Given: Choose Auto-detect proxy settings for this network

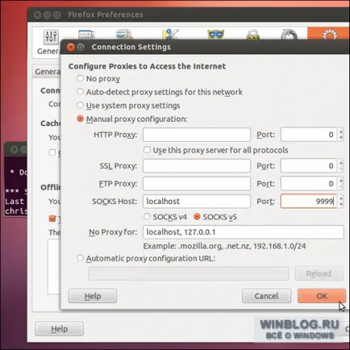Looking at the screenshot, I should [80, 92].
